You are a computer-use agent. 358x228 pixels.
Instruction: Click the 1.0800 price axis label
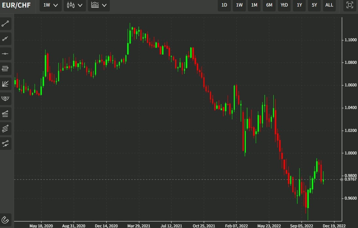(x=350, y=62)
